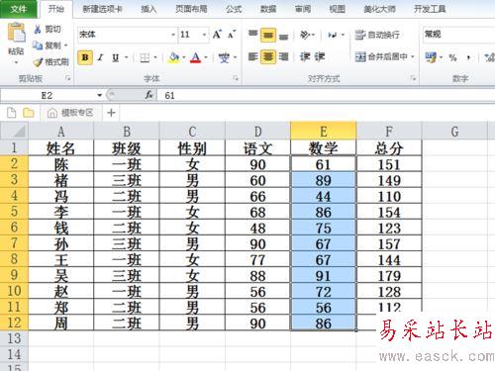Switch to the 数据 (Data) tab
This screenshot has height=371, width=495.
pos(268,9)
